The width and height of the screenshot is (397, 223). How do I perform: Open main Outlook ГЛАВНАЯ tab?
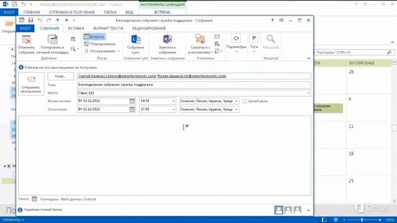click(32, 12)
